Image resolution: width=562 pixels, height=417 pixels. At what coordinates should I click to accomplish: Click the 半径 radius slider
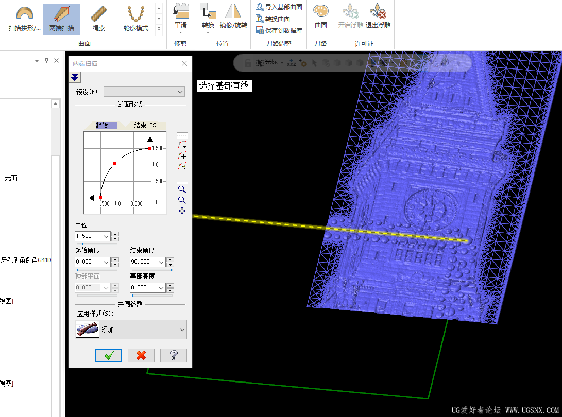click(97, 244)
